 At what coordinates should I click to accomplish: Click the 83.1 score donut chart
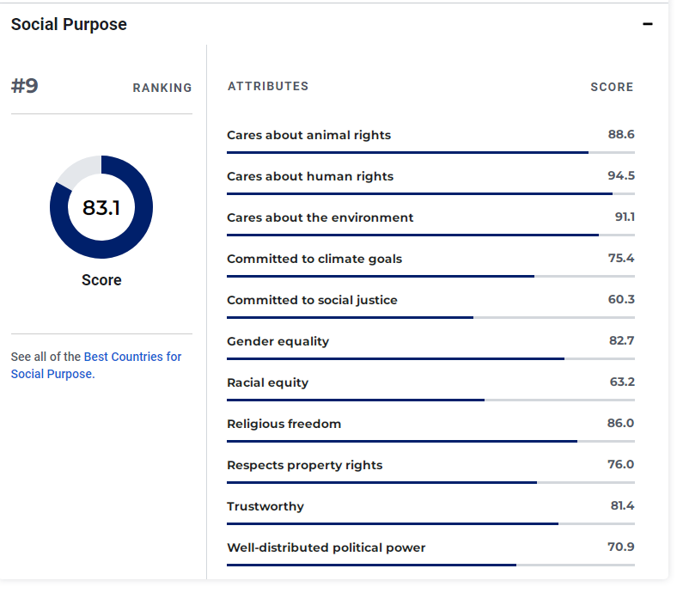[x=101, y=207]
